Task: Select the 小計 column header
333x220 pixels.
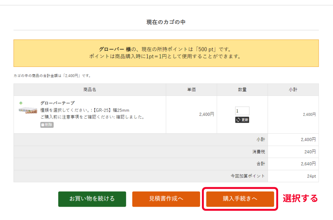Action: (293, 90)
